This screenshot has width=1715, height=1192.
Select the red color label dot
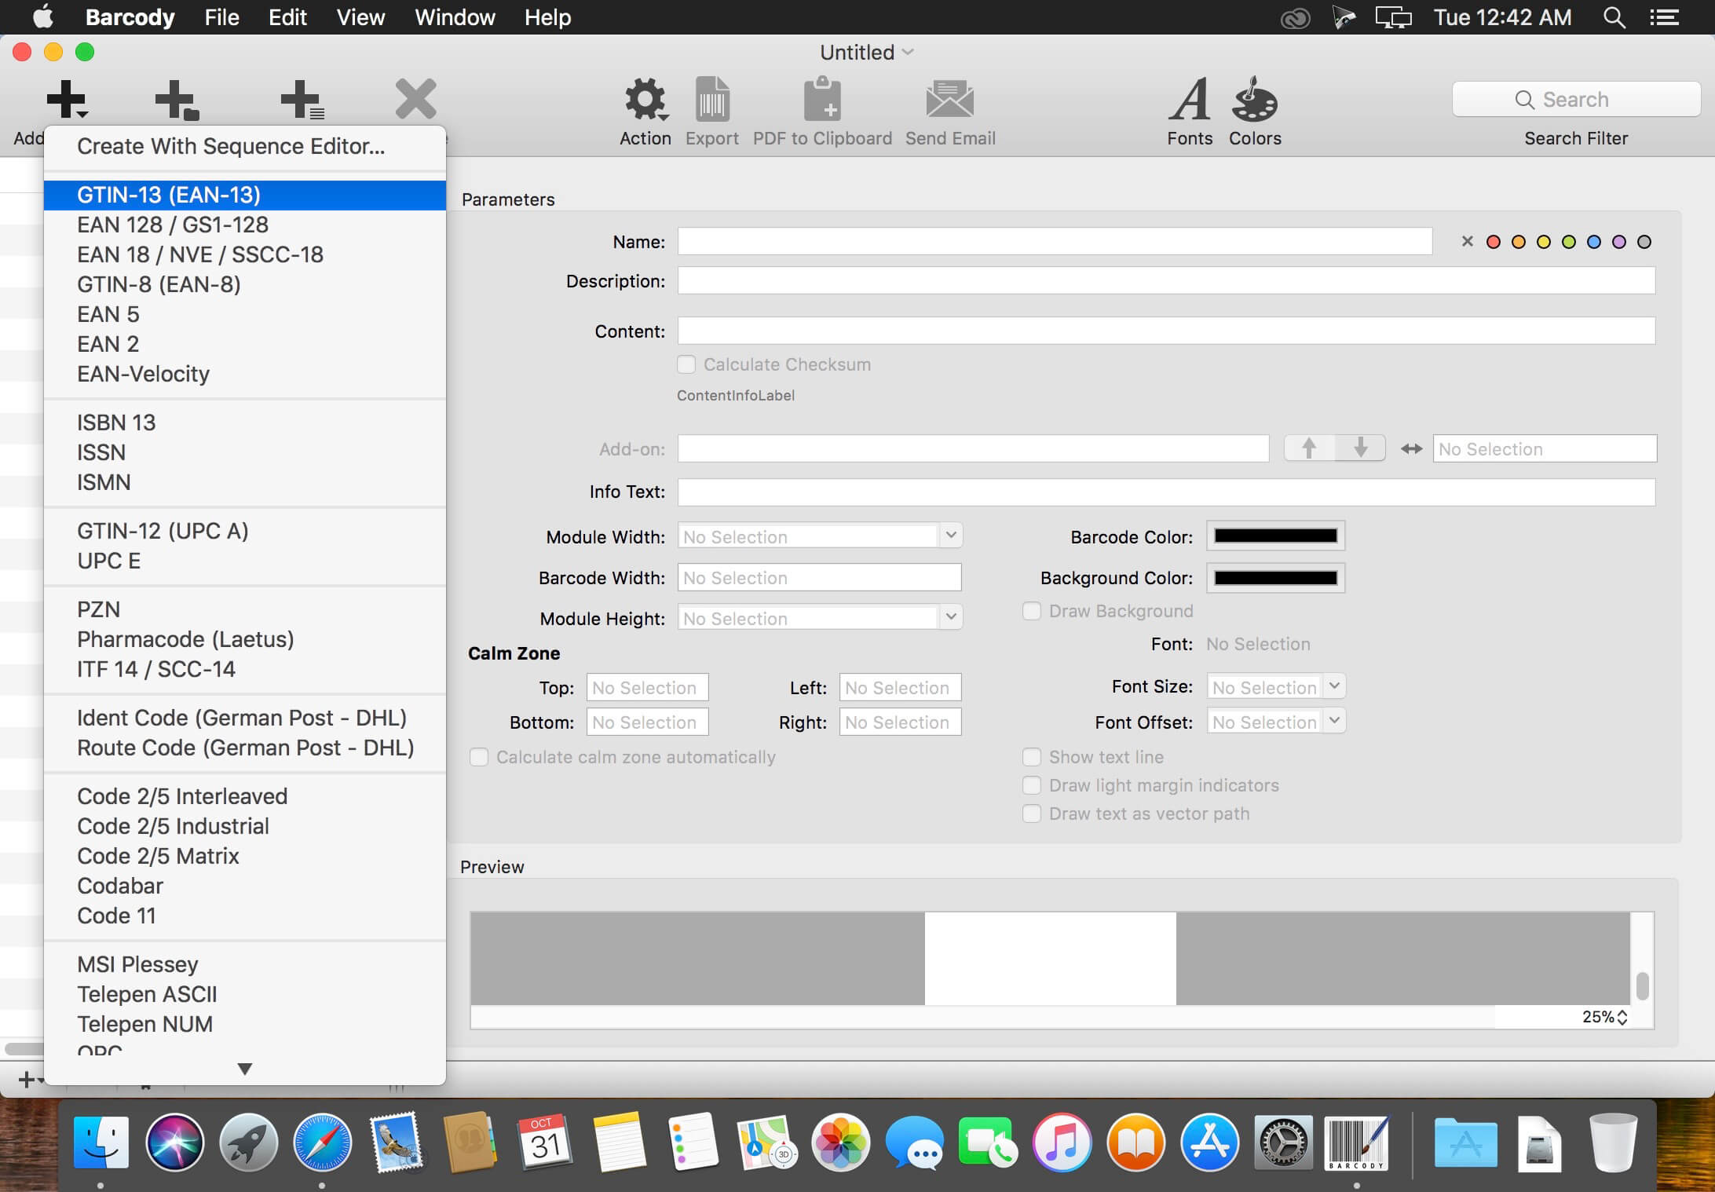[1494, 242]
